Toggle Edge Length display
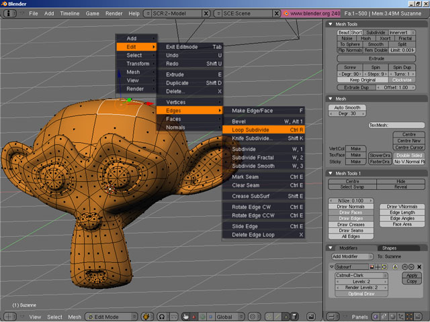The height and width of the screenshot is (322, 430). pos(402,213)
